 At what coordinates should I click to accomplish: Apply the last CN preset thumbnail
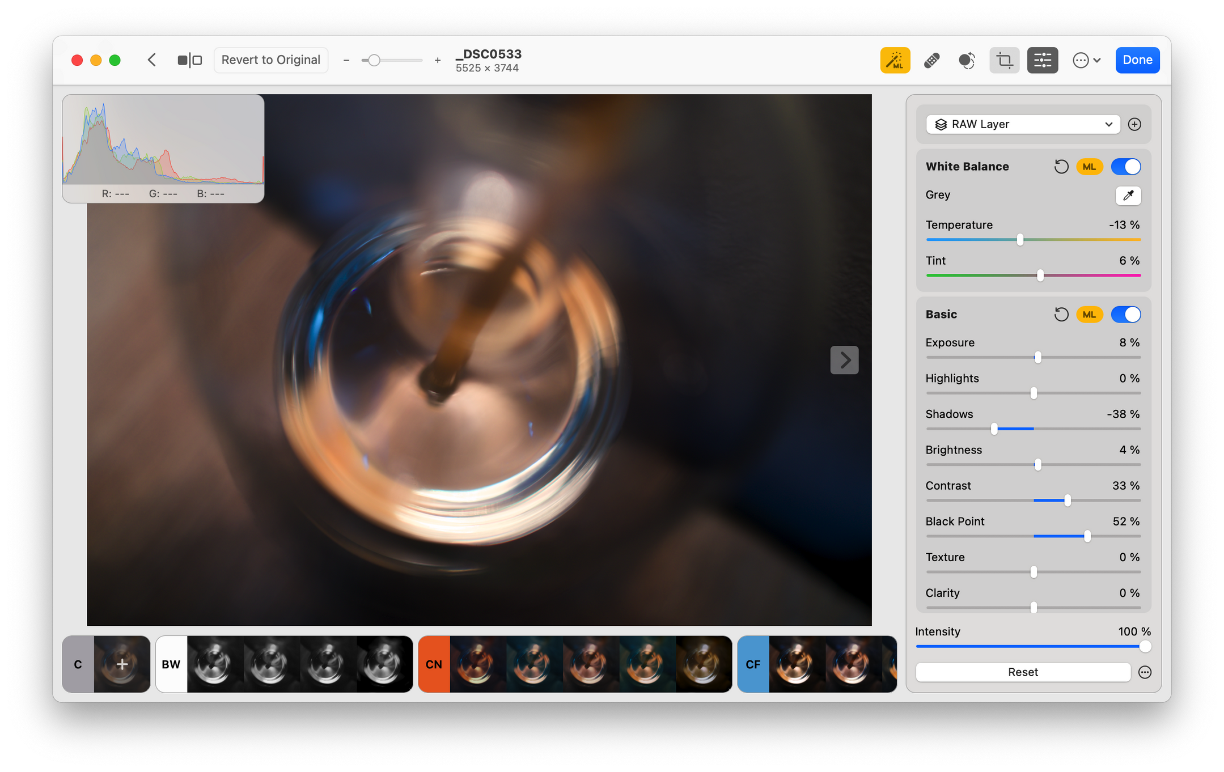(704, 664)
